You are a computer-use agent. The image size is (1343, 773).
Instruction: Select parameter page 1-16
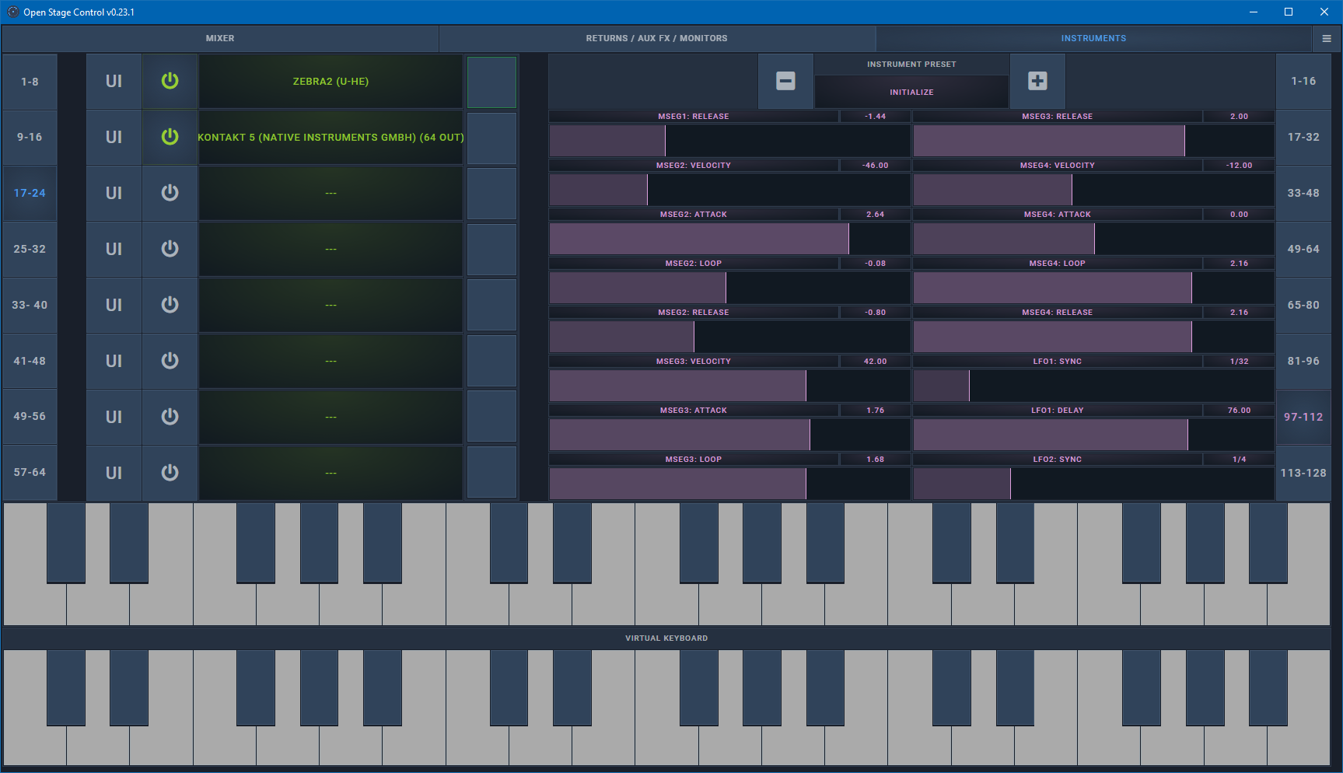point(1303,81)
